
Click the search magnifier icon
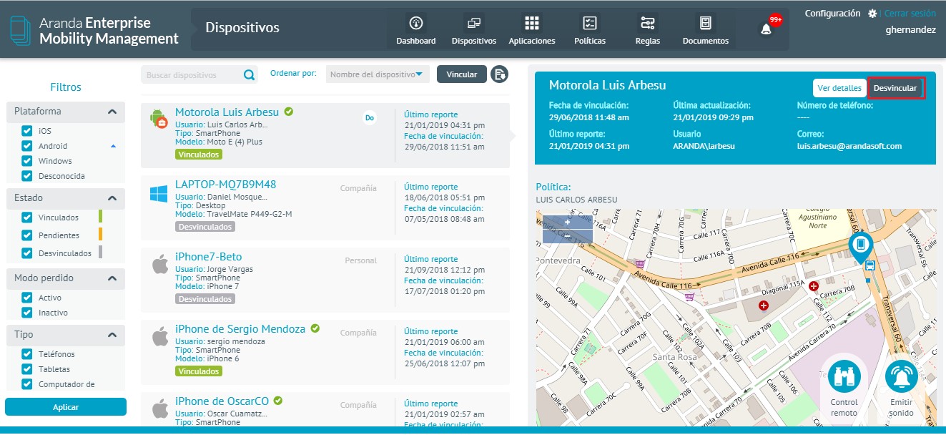(x=249, y=74)
